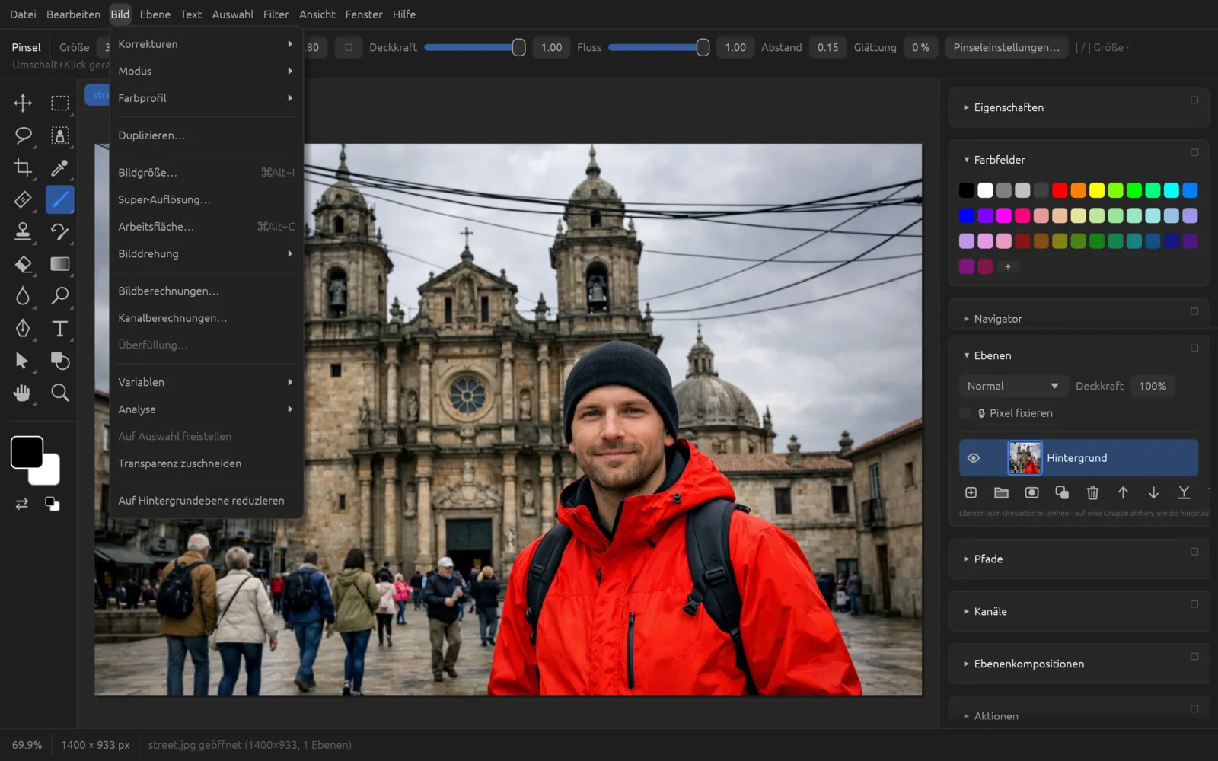Select the Hand tool

tap(23, 393)
